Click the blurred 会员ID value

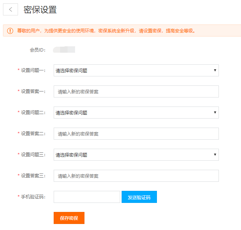pyautogui.click(x=64, y=49)
